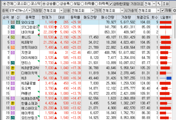Open the 거래량 전체조회 dropdown
Screen dimensions: 176x120
click(61, 11)
